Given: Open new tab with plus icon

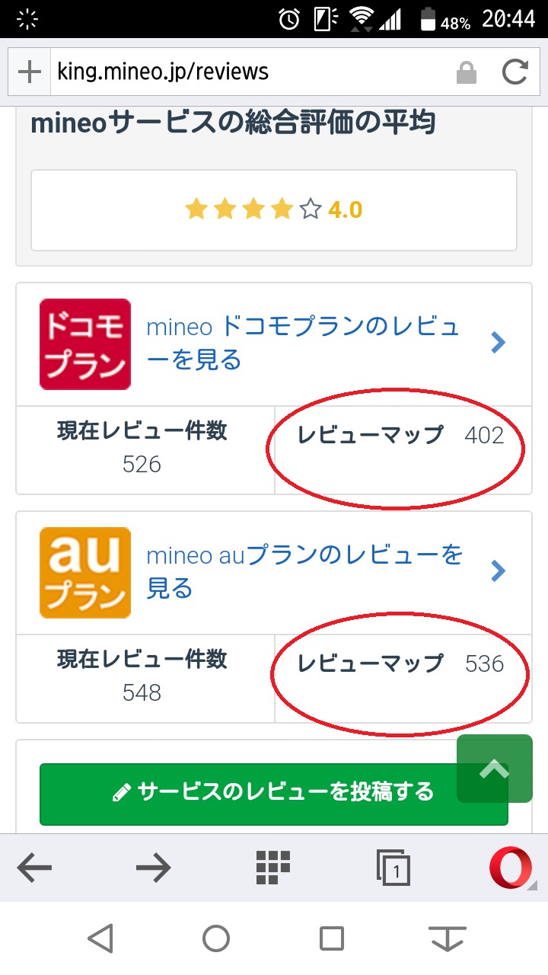Looking at the screenshot, I should [x=29, y=72].
